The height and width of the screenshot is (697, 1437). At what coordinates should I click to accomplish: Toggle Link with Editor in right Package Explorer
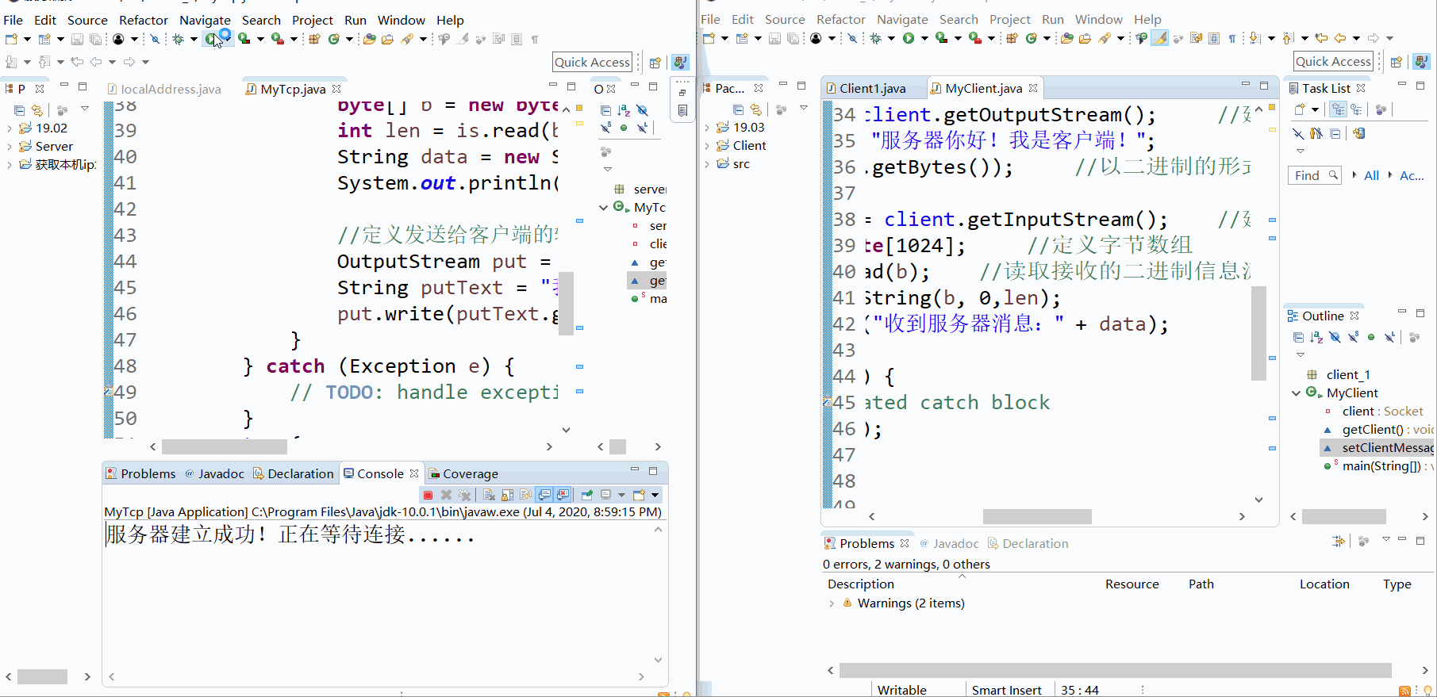(x=756, y=110)
